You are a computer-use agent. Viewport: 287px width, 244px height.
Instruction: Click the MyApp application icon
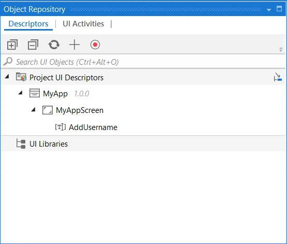(35, 93)
